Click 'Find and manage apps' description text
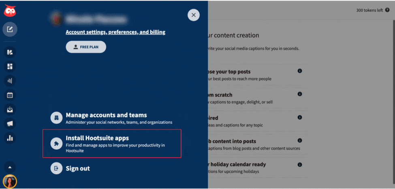The width and height of the screenshot is (395, 189). [x=115, y=148]
